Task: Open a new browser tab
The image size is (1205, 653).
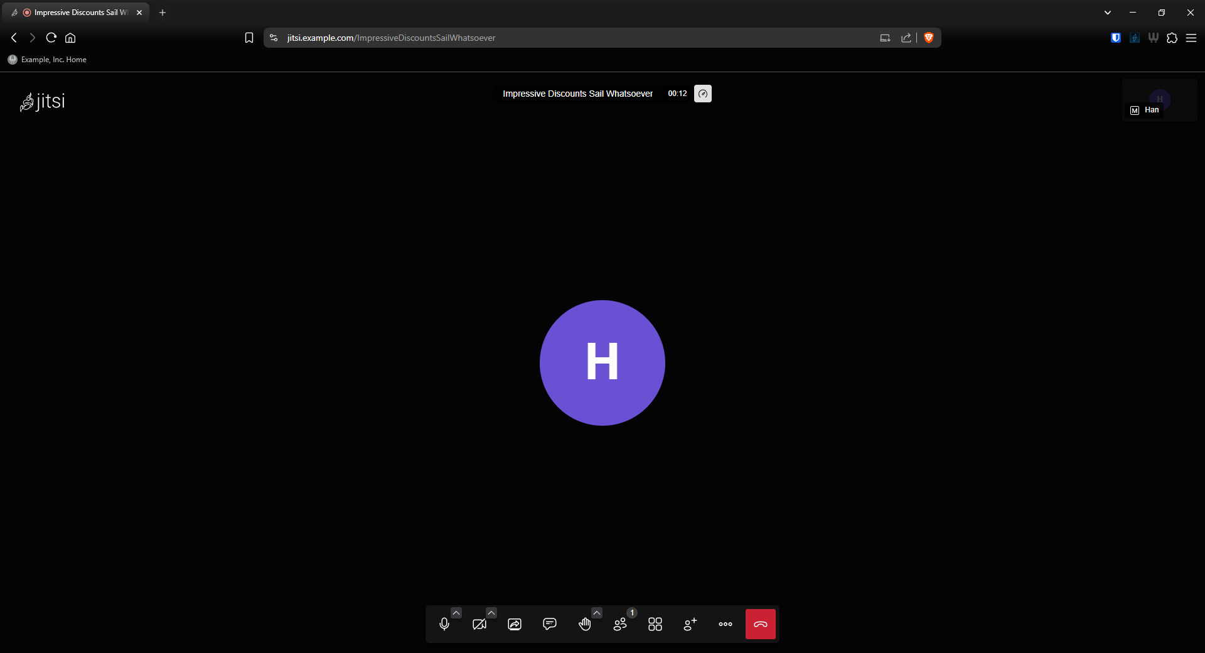Action: tap(163, 13)
